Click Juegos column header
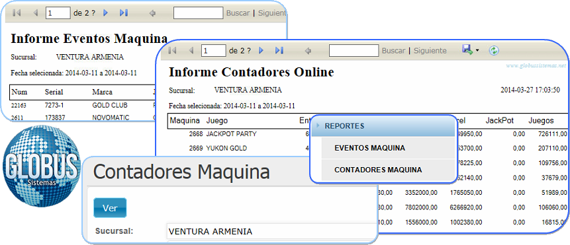 (541, 121)
